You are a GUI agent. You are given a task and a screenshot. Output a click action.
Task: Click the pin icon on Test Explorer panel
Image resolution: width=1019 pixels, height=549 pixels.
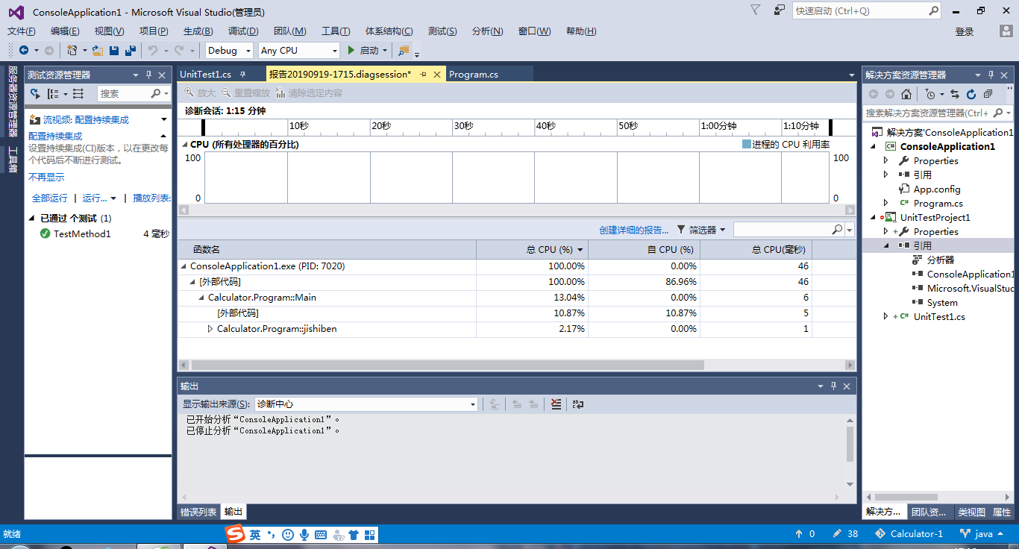coord(148,75)
